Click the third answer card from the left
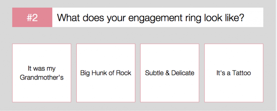The width and height of the screenshot is (277, 111). click(170, 73)
